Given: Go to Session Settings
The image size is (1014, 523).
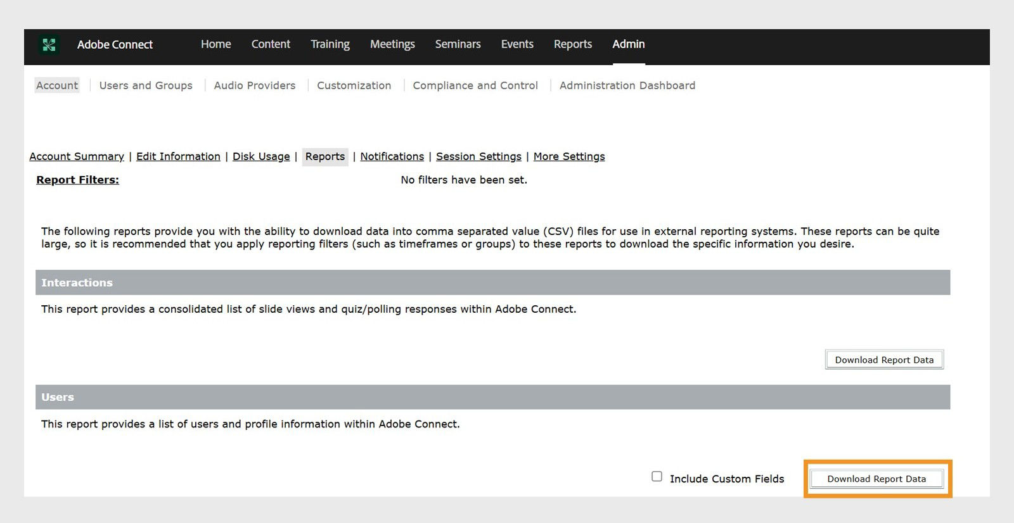Looking at the screenshot, I should [x=478, y=156].
